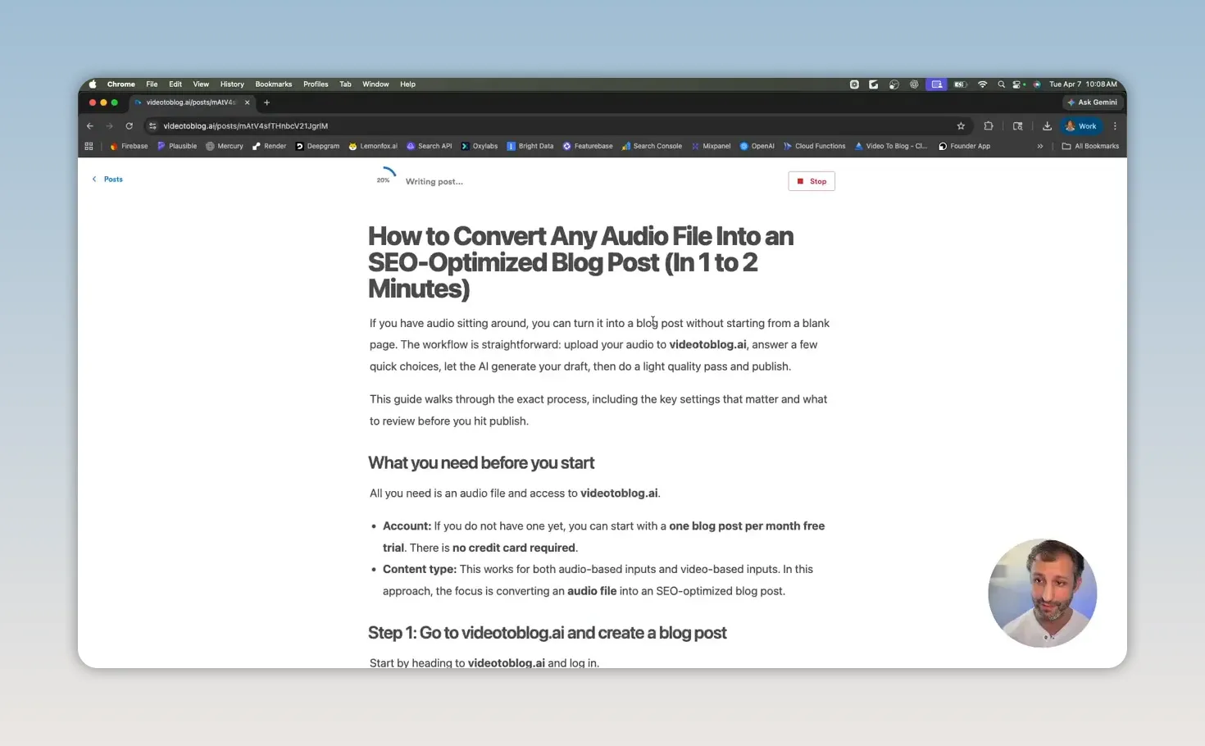Open the Founder App bookmark
This screenshot has width=1205, height=746.
coord(965,146)
